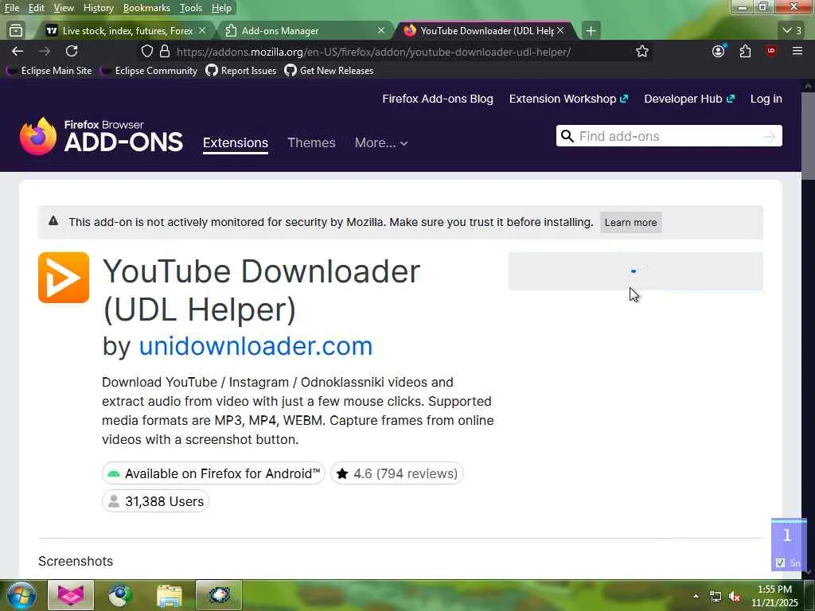Open the Extensions puzzle-piece toolbar icon
This screenshot has height=611, width=815.
(745, 51)
